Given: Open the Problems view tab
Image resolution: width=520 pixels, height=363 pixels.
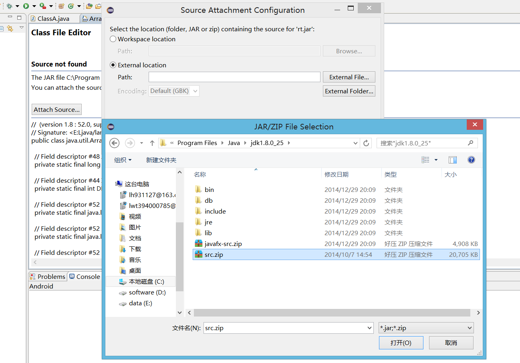Looking at the screenshot, I should click(47, 276).
